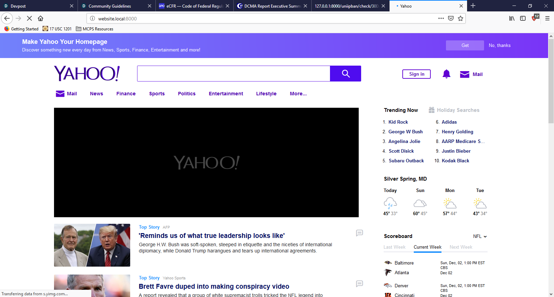Select the Last Week scoreboard tab

point(394,247)
